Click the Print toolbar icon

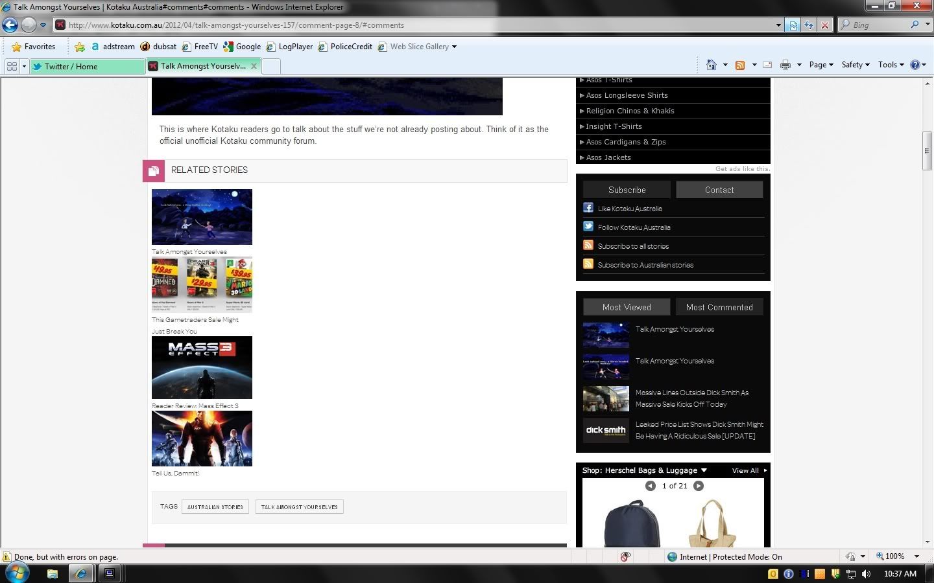coord(785,65)
